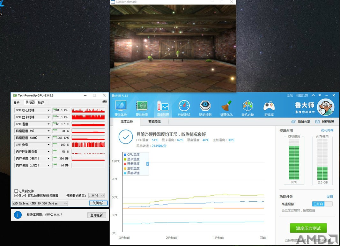Click the 微博分享 weibo icon

tap(293, 122)
